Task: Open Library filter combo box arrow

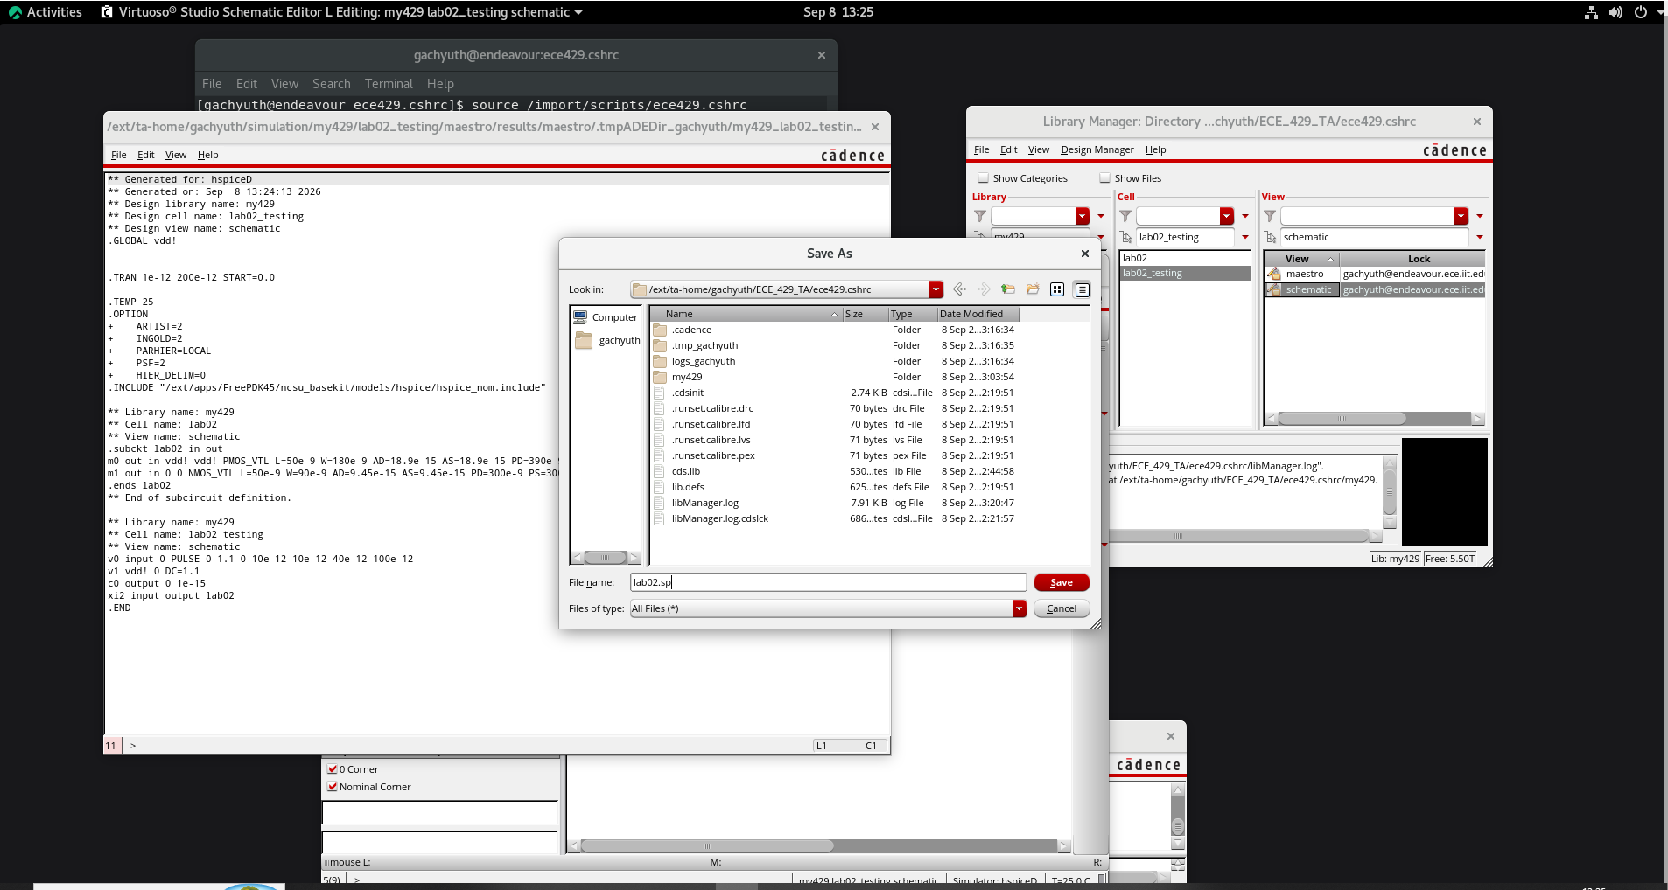Action: pyautogui.click(x=1083, y=216)
